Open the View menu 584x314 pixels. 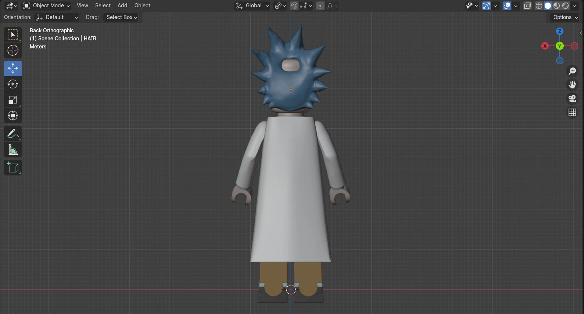pos(82,6)
